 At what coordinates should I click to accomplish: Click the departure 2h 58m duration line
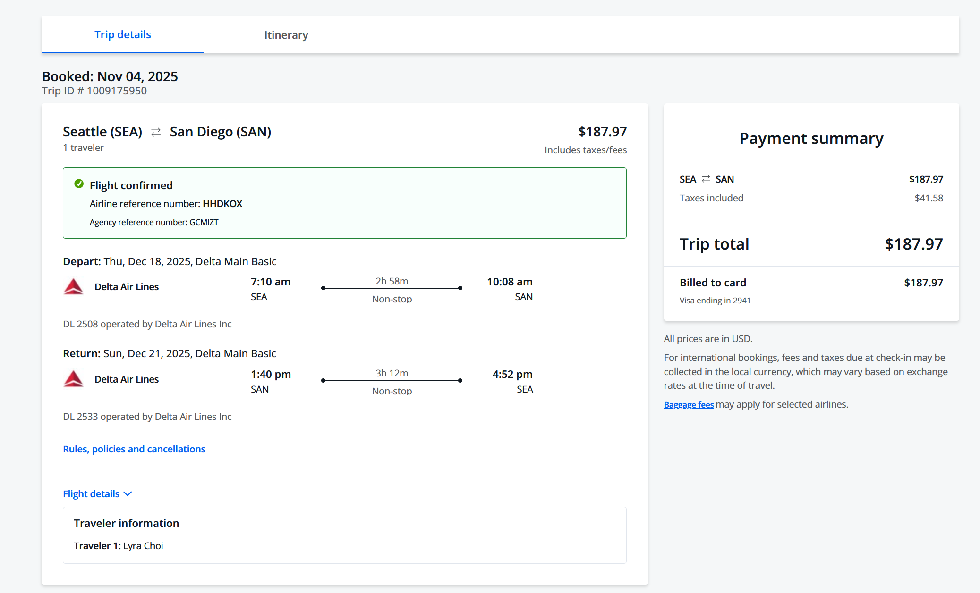tap(392, 288)
